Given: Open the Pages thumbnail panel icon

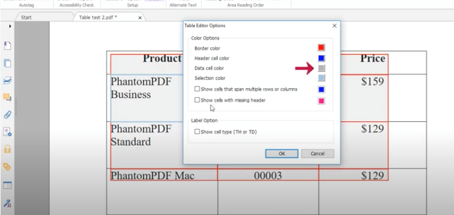Looking at the screenshot, I should [x=7, y=63].
